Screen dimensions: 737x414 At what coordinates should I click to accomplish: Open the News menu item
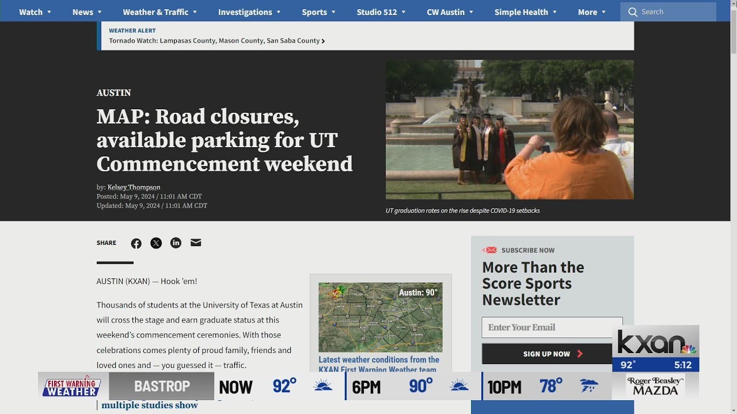pyautogui.click(x=83, y=12)
